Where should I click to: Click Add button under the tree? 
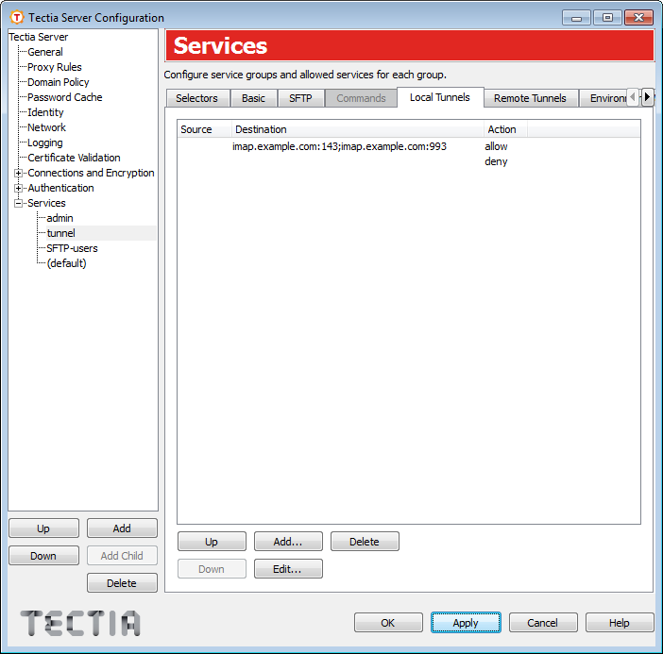point(122,528)
